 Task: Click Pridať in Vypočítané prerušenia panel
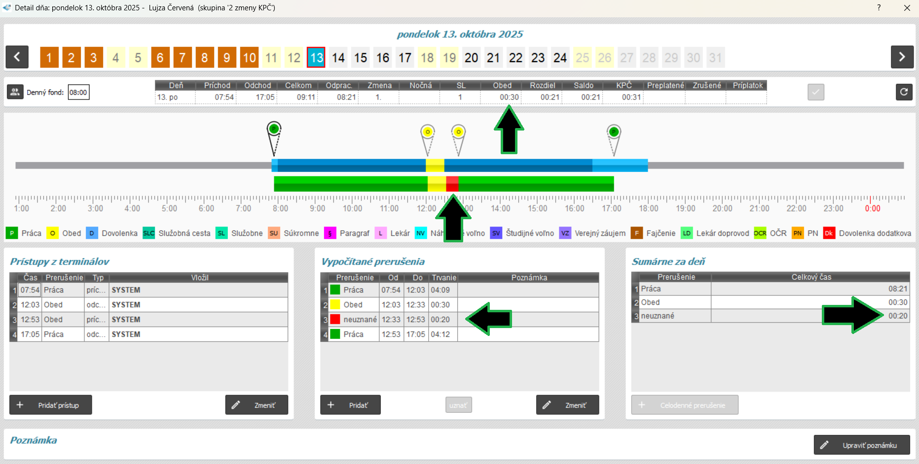[x=350, y=405]
